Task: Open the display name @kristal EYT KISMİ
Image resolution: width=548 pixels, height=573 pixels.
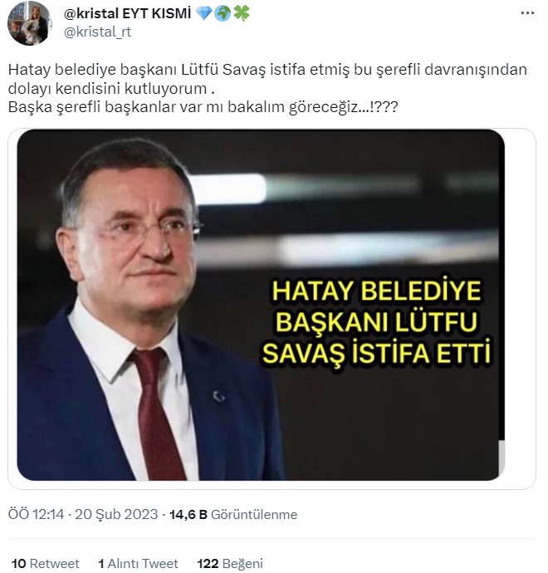Action: [128, 13]
